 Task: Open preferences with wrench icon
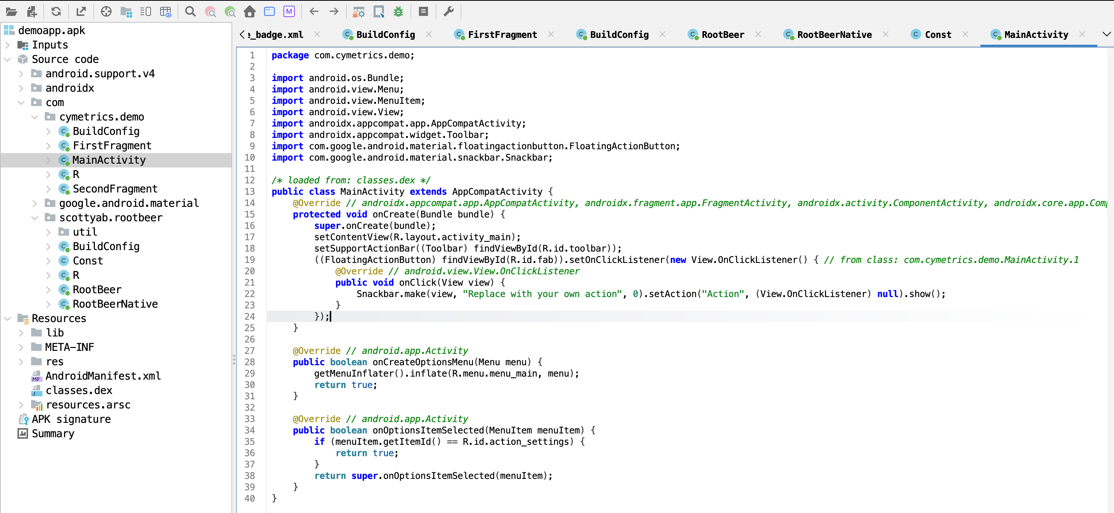[449, 12]
